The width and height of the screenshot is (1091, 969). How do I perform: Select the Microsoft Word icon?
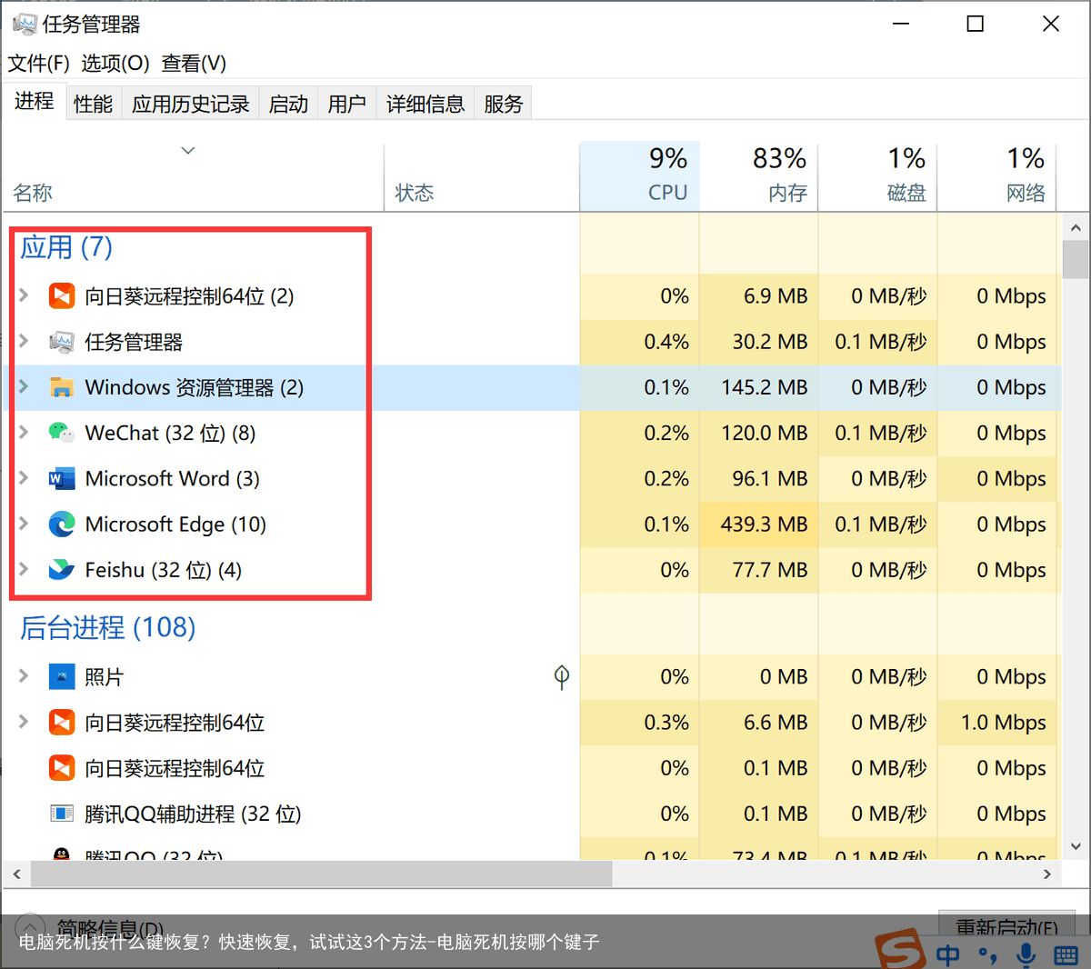point(61,478)
